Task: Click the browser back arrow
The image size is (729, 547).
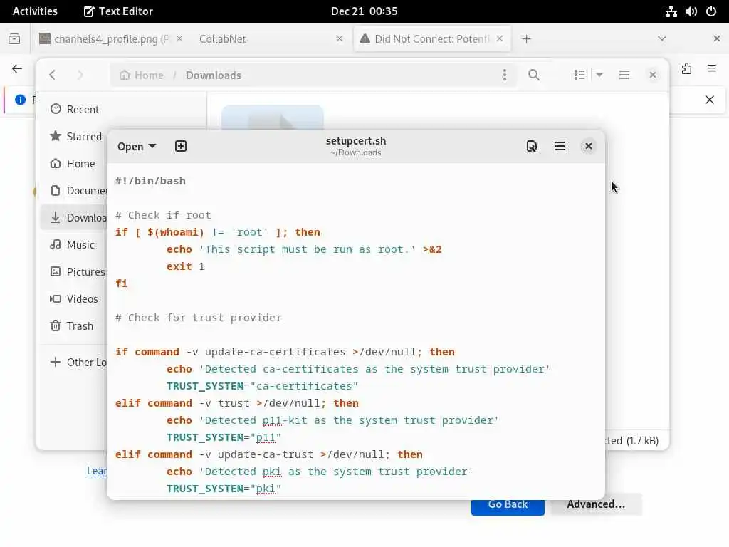Action: (17, 69)
